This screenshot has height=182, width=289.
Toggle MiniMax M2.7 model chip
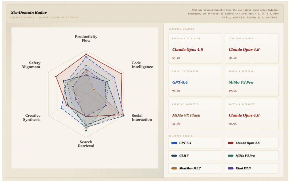point(195,168)
